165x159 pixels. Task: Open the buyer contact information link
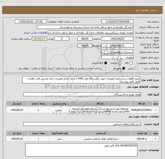click(x=35, y=33)
